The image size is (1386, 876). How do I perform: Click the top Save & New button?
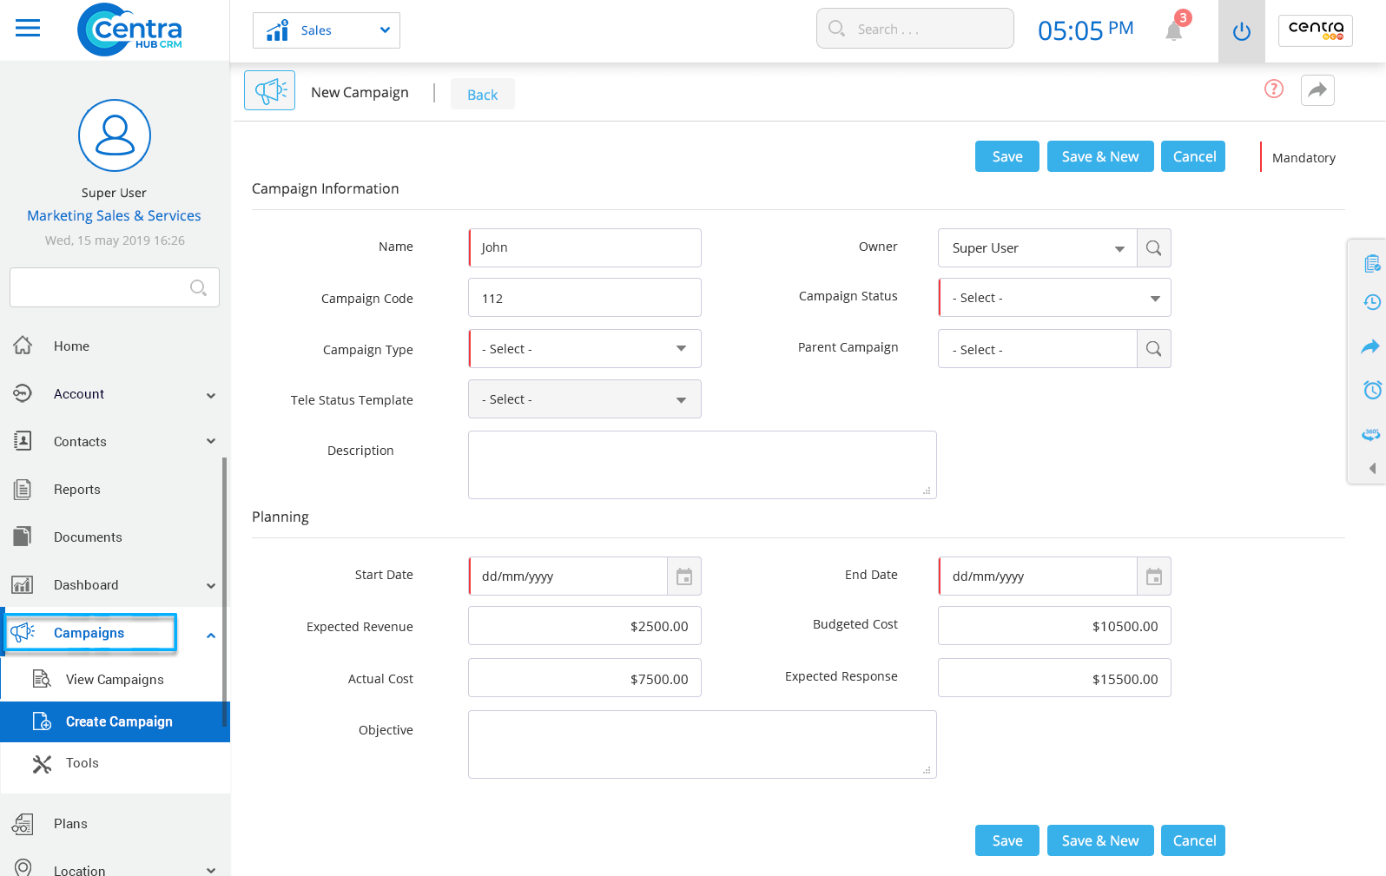click(1100, 156)
